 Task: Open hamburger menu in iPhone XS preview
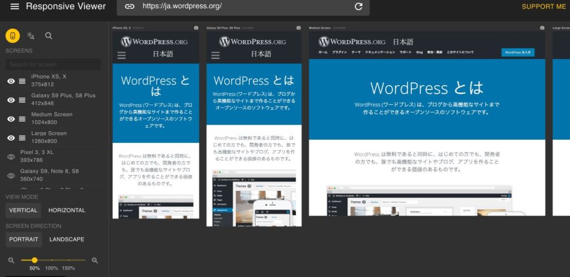point(121,56)
